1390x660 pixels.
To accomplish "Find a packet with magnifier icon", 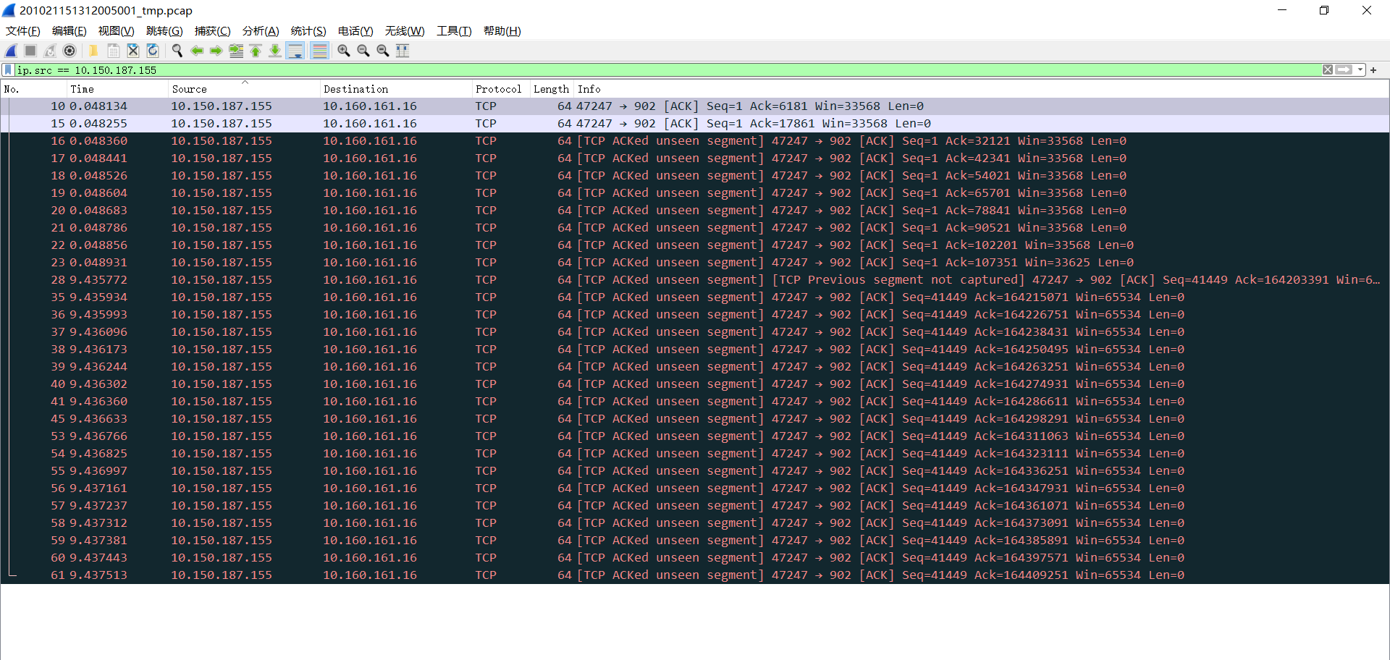I will coord(177,51).
